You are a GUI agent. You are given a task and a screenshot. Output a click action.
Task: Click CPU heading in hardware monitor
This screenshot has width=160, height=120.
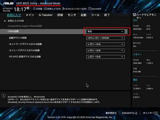(135, 20)
